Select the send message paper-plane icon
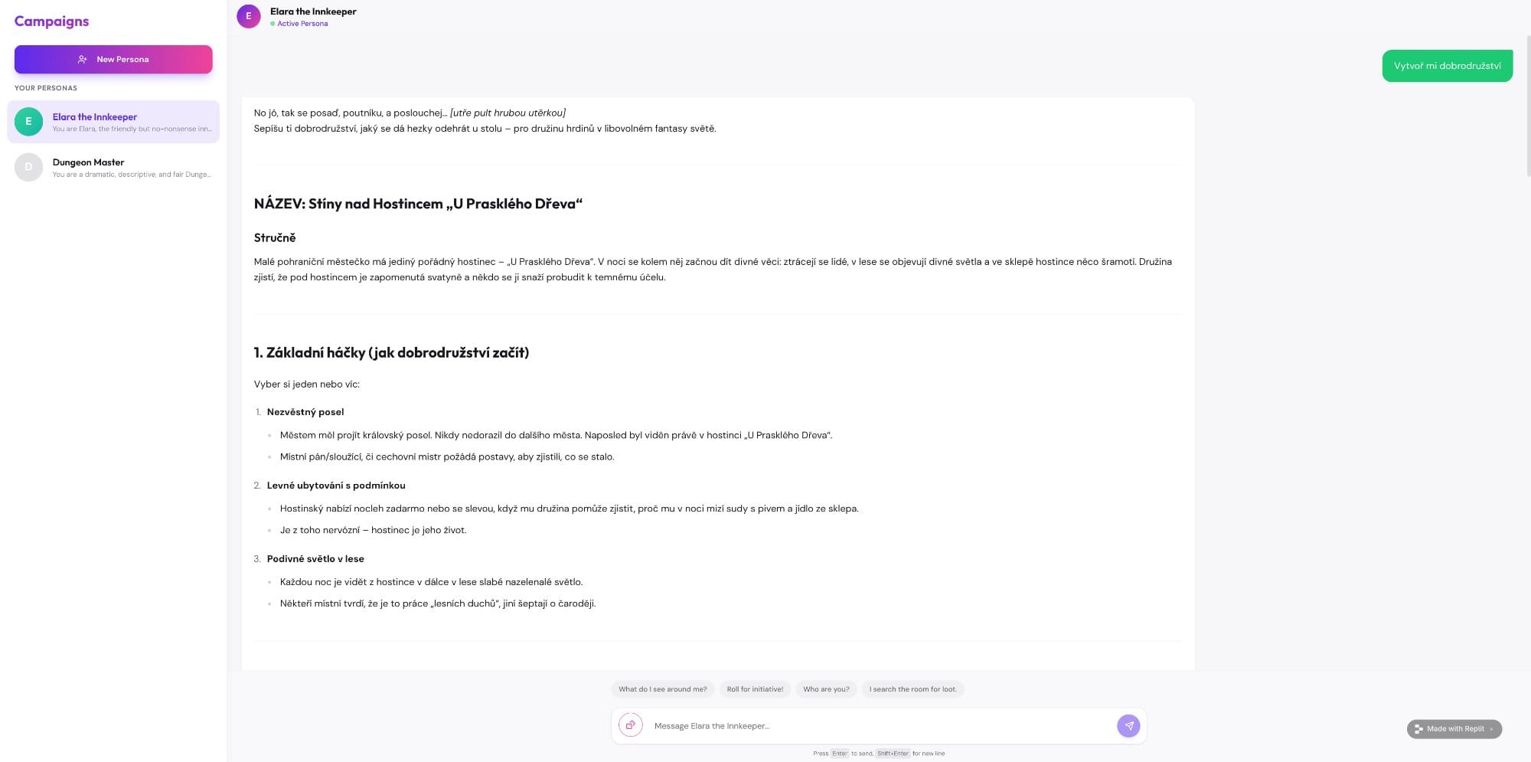Viewport: 1531px width, 762px height. pyautogui.click(x=1128, y=725)
